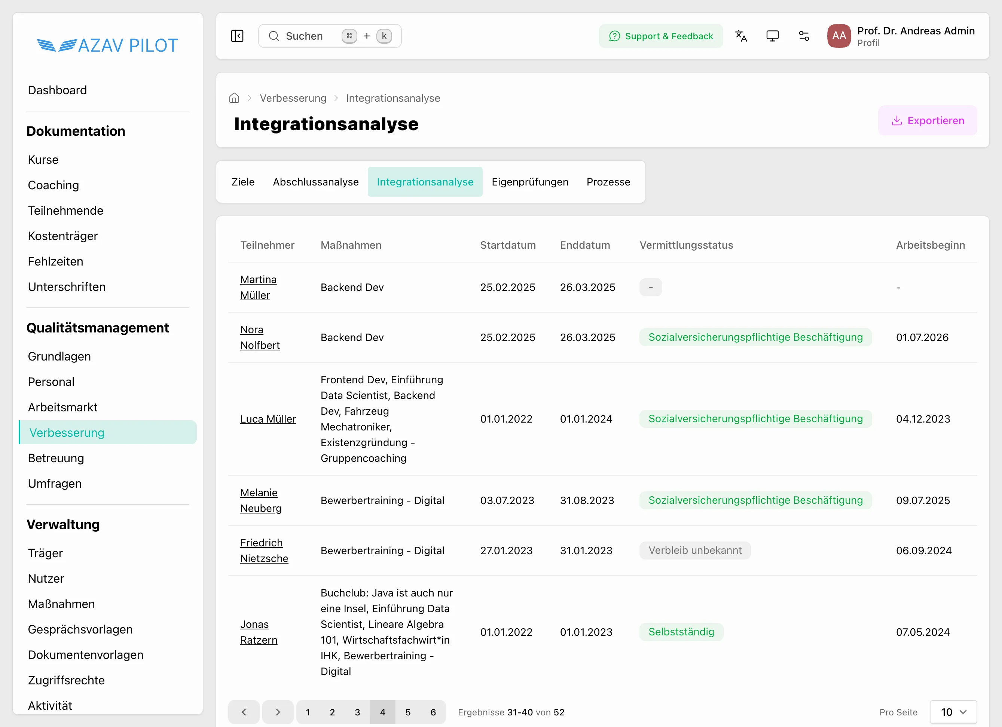Open the language translation icon
The height and width of the screenshot is (727, 1002).
click(x=741, y=36)
